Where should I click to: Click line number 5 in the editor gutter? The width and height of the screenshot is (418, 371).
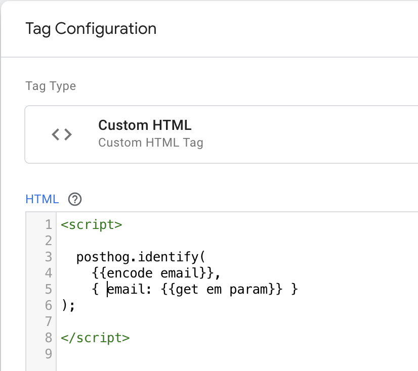coord(49,289)
